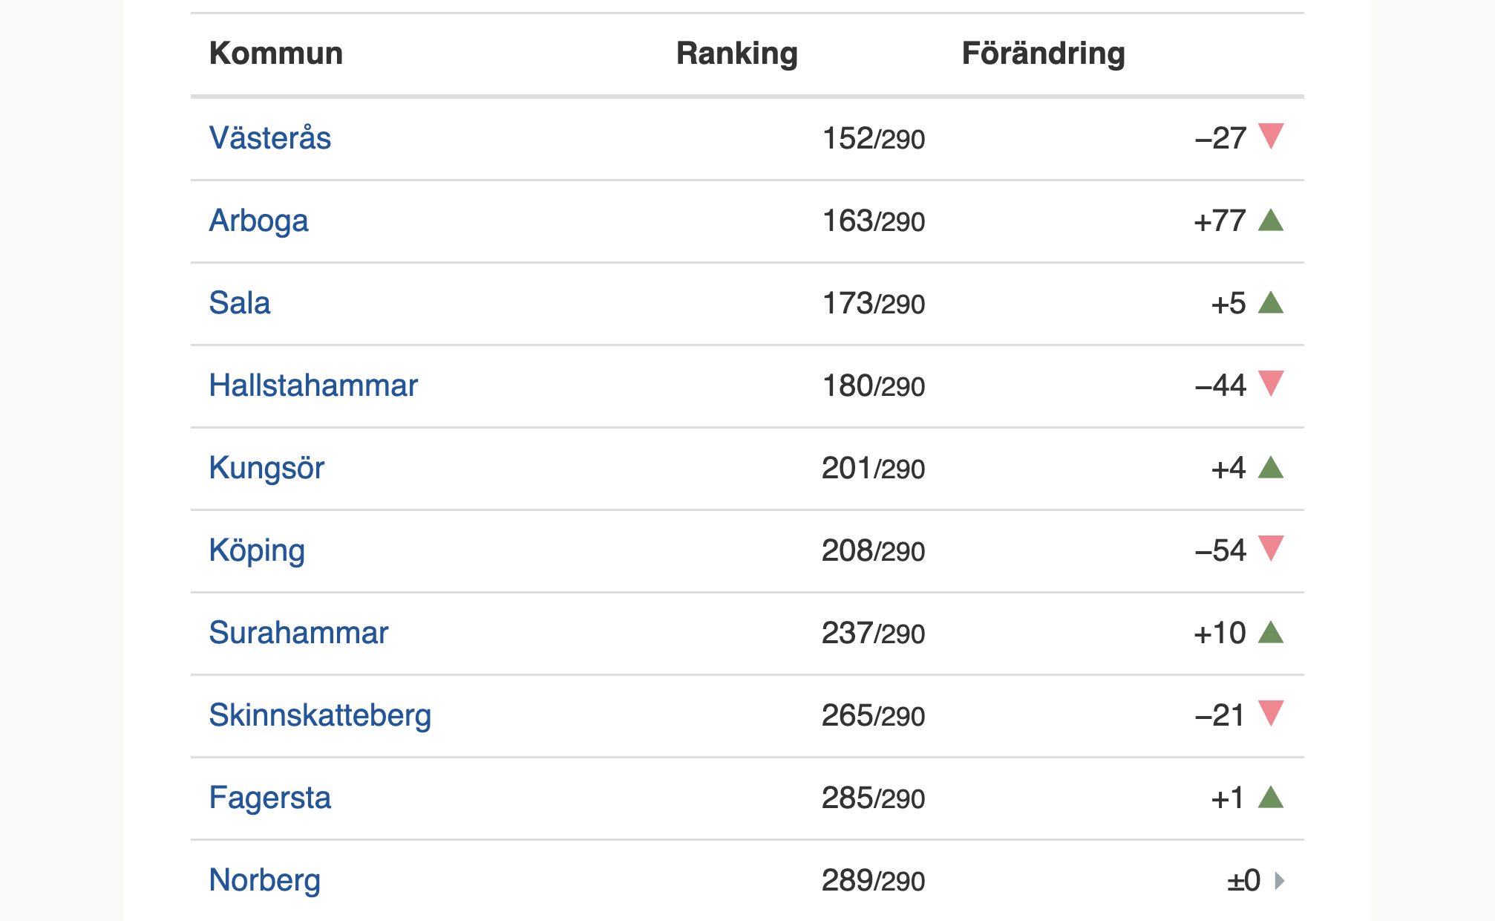Click gray right arrow beside Norberg ±0

point(1279,881)
